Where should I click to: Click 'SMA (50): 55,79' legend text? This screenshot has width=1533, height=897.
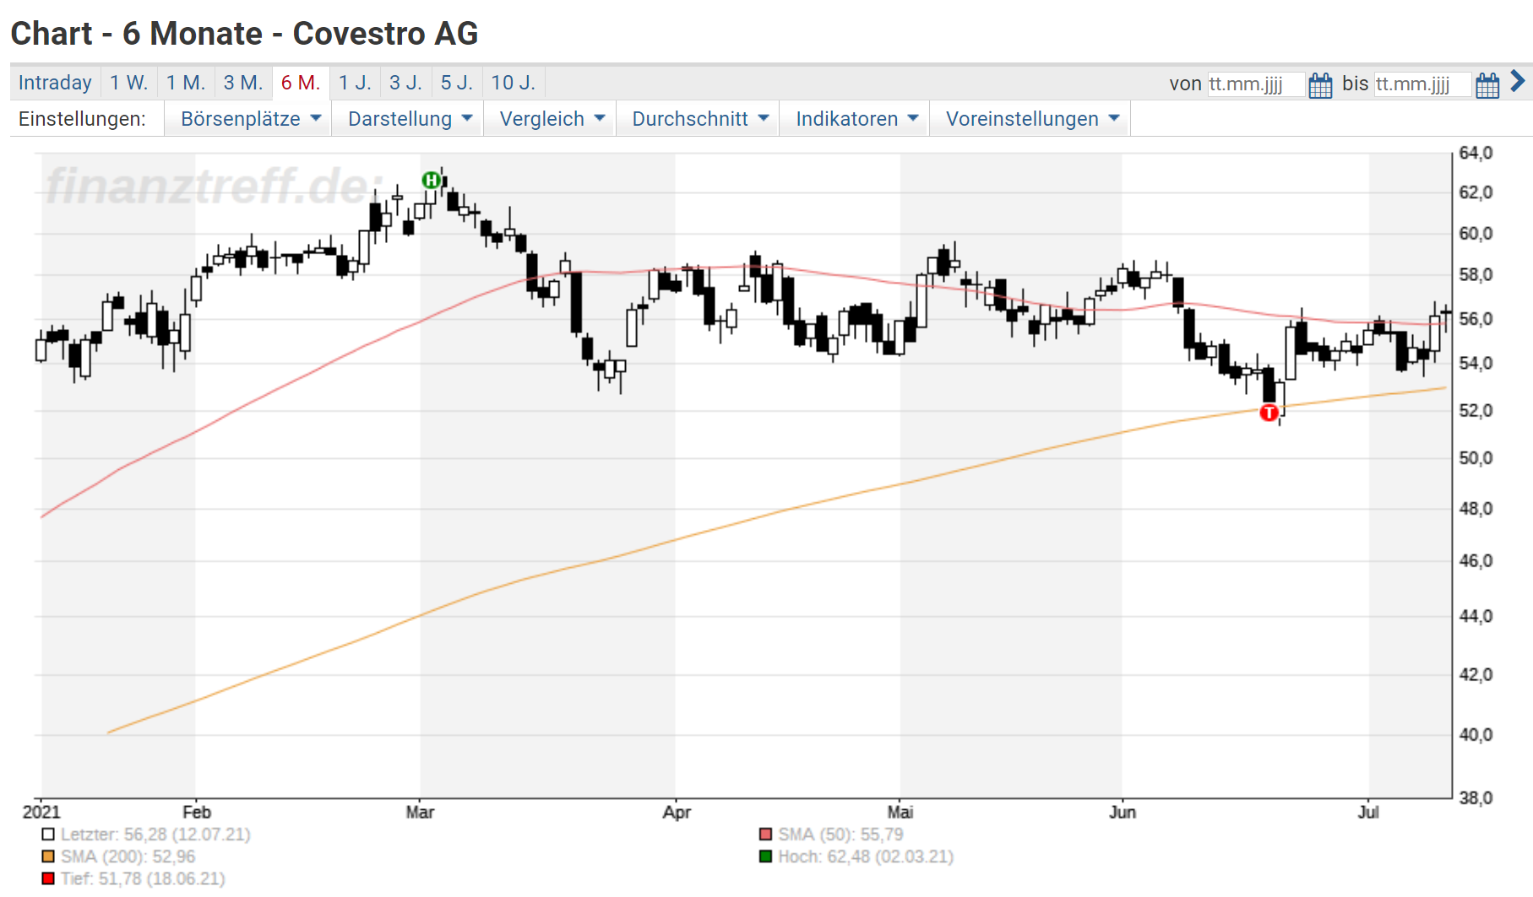click(x=840, y=835)
